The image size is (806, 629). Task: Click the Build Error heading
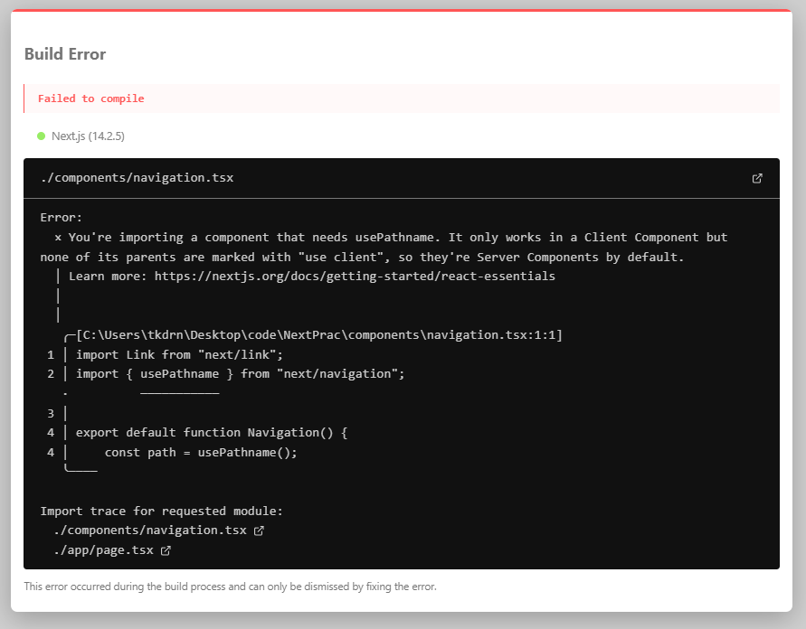[65, 54]
